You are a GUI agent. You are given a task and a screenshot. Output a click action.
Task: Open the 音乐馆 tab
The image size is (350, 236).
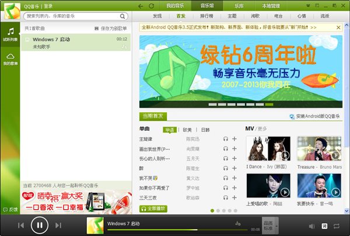point(207,6)
